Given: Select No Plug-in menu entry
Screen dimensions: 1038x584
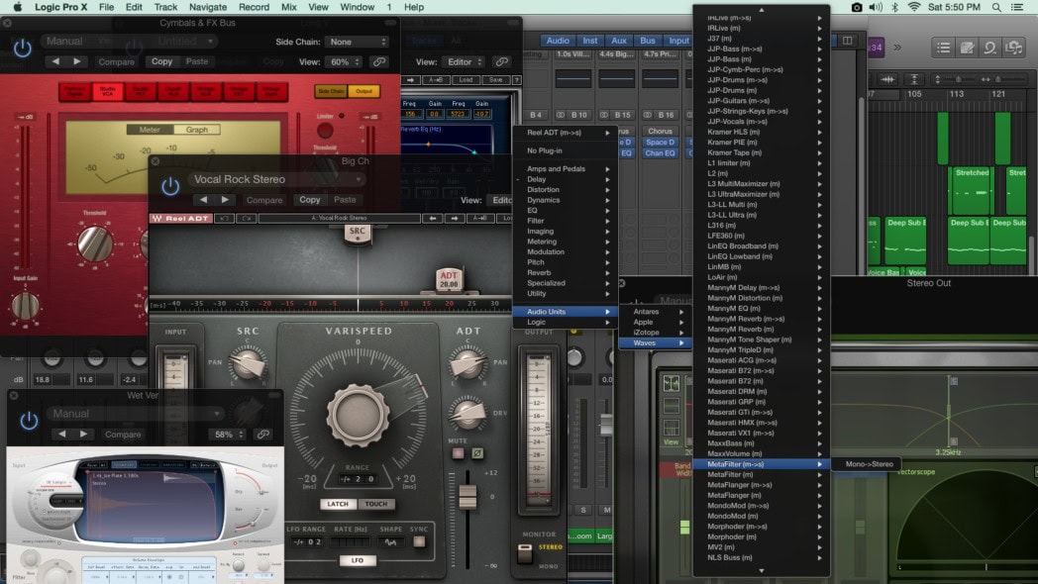Looking at the screenshot, I should click(x=566, y=150).
